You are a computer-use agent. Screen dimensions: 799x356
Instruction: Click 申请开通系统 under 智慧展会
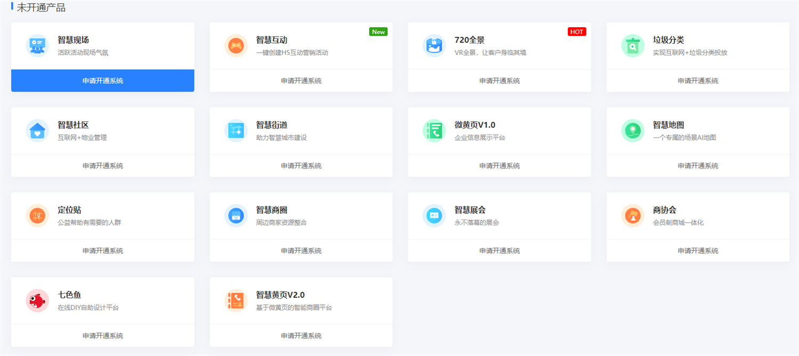(x=499, y=251)
